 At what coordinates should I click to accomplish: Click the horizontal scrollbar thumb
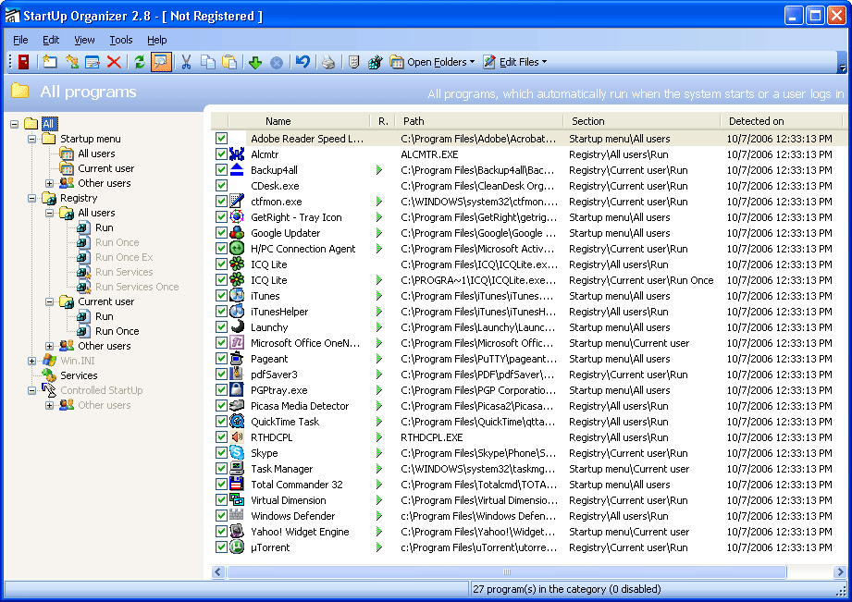tap(506, 571)
